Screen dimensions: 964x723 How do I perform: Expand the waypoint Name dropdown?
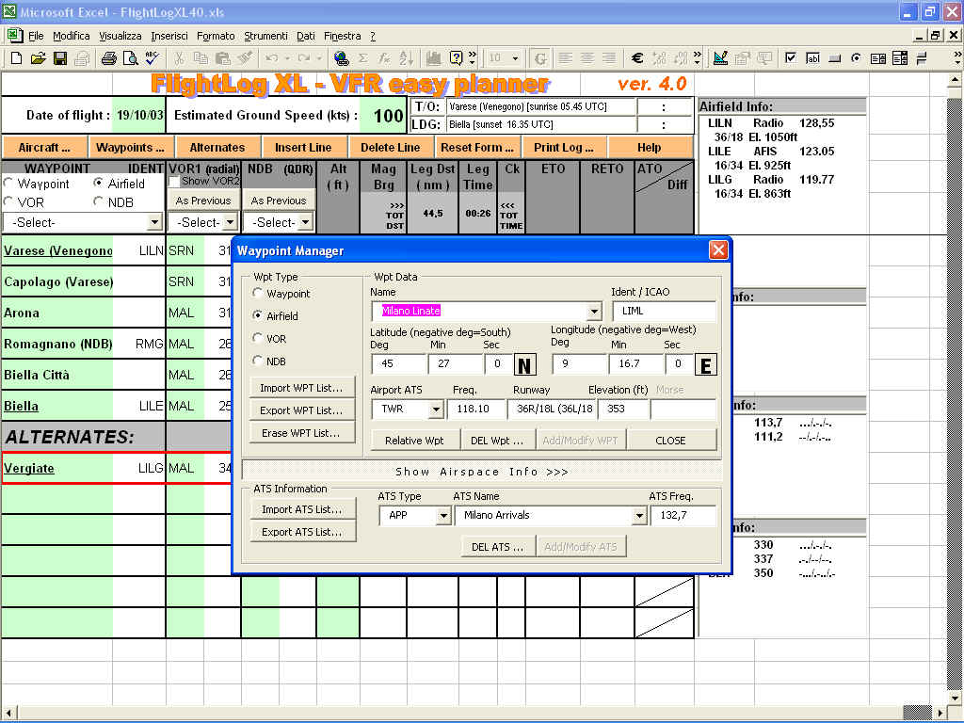594,312
